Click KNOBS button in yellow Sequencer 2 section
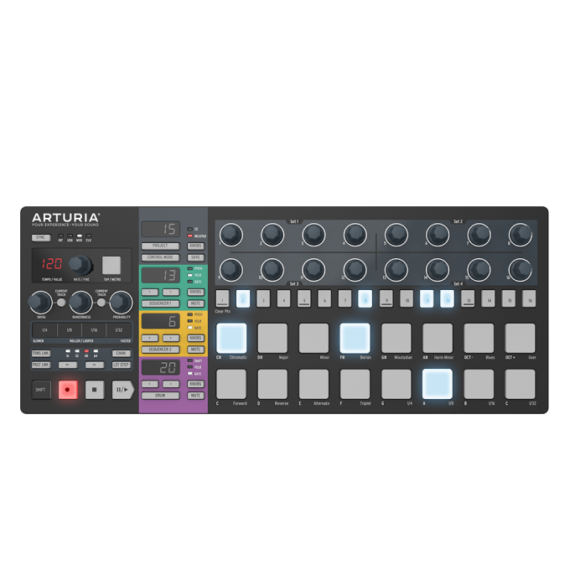Viewport: 570px width, 570px height. tap(195, 338)
